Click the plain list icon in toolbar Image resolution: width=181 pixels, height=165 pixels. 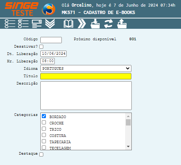[x=10, y=24]
